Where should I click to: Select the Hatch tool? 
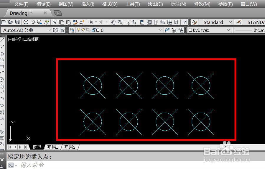tap(2, 132)
